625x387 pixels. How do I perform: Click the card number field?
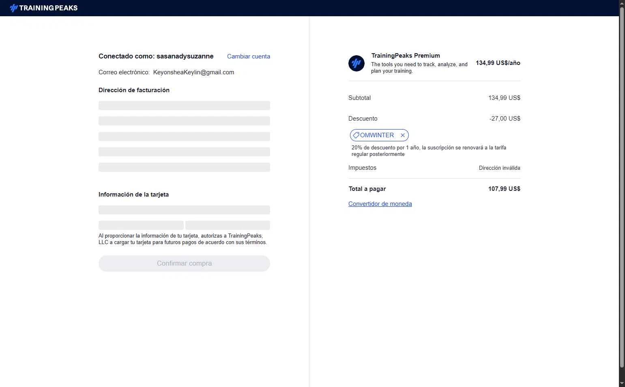[x=184, y=210]
